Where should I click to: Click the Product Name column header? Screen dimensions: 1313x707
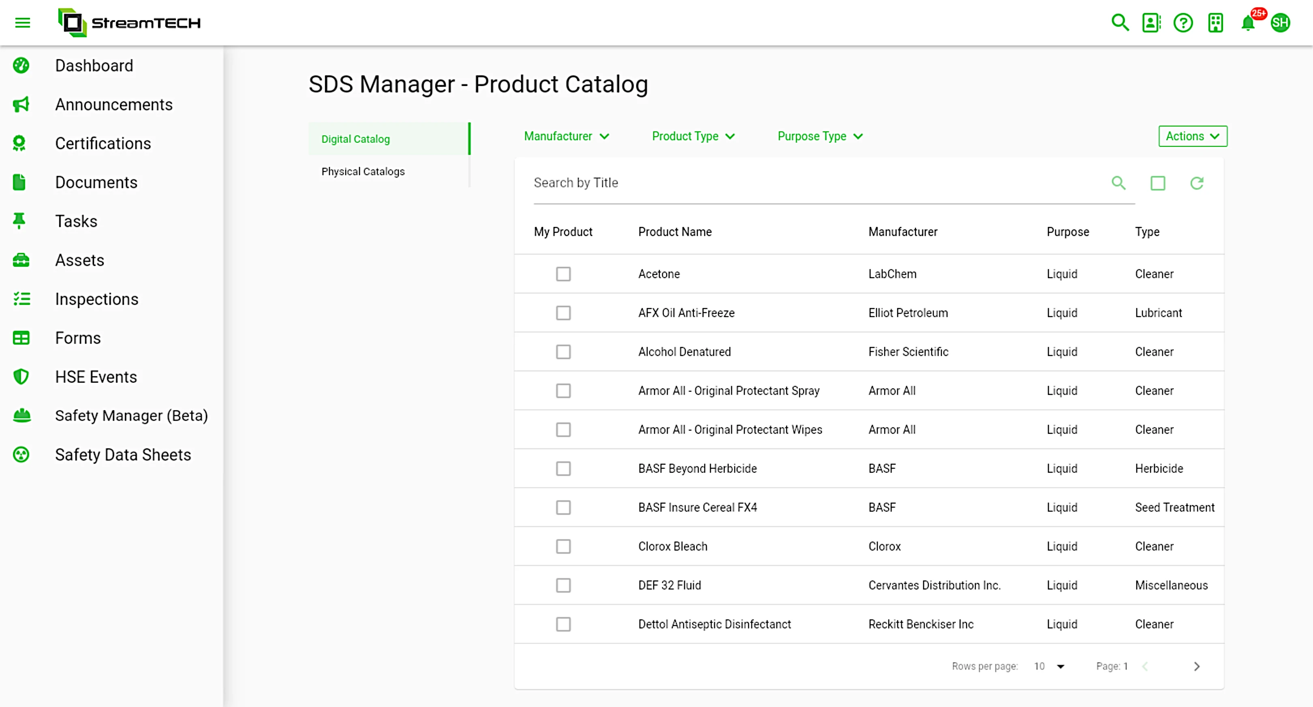[x=675, y=231]
